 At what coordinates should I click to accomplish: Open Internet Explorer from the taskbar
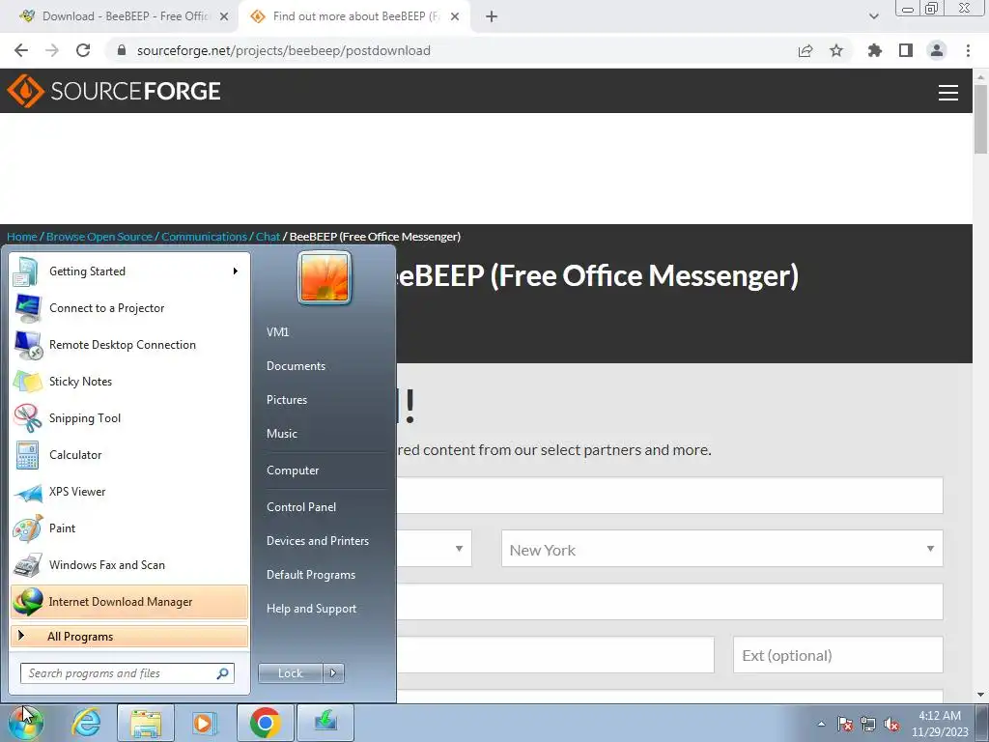[86, 723]
